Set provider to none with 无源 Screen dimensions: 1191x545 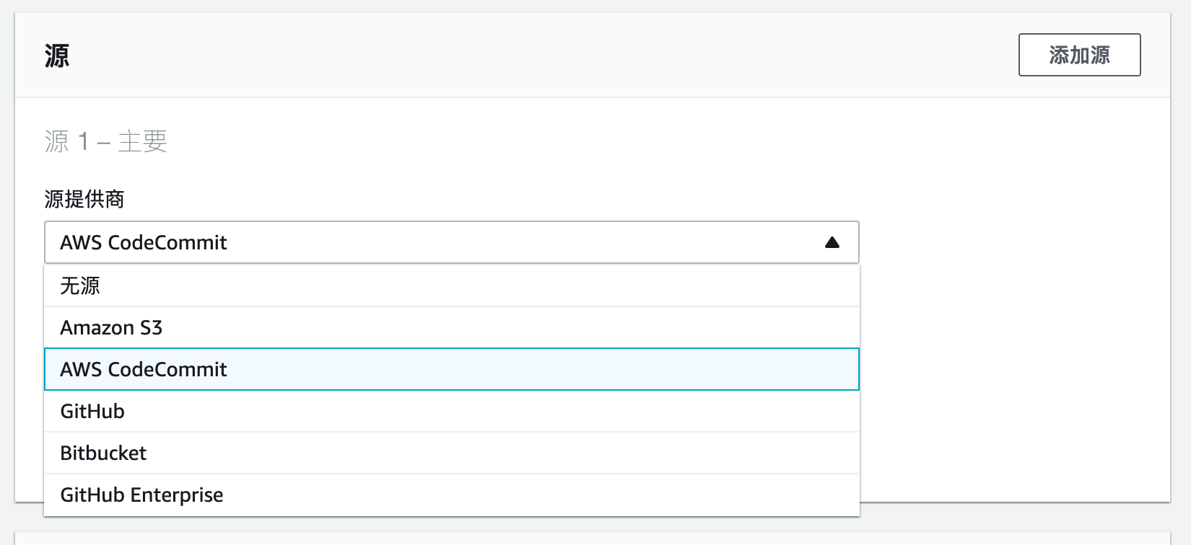click(80, 286)
